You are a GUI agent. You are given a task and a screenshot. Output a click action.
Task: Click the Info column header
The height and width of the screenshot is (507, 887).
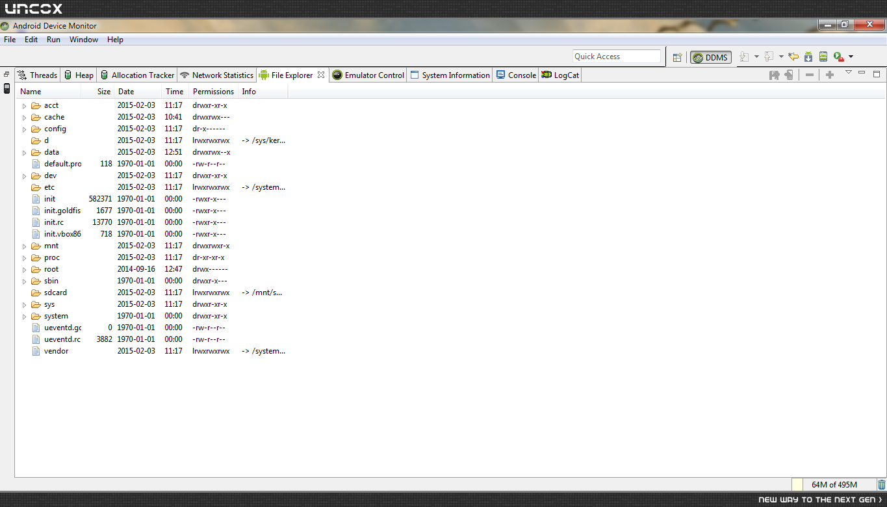[x=263, y=92]
